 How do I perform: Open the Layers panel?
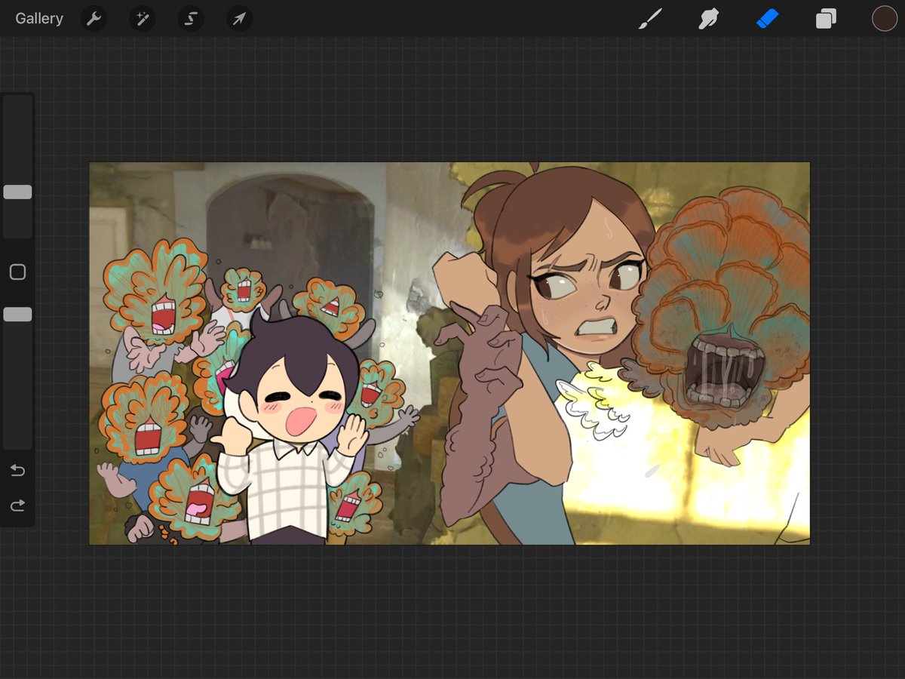pyautogui.click(x=826, y=19)
